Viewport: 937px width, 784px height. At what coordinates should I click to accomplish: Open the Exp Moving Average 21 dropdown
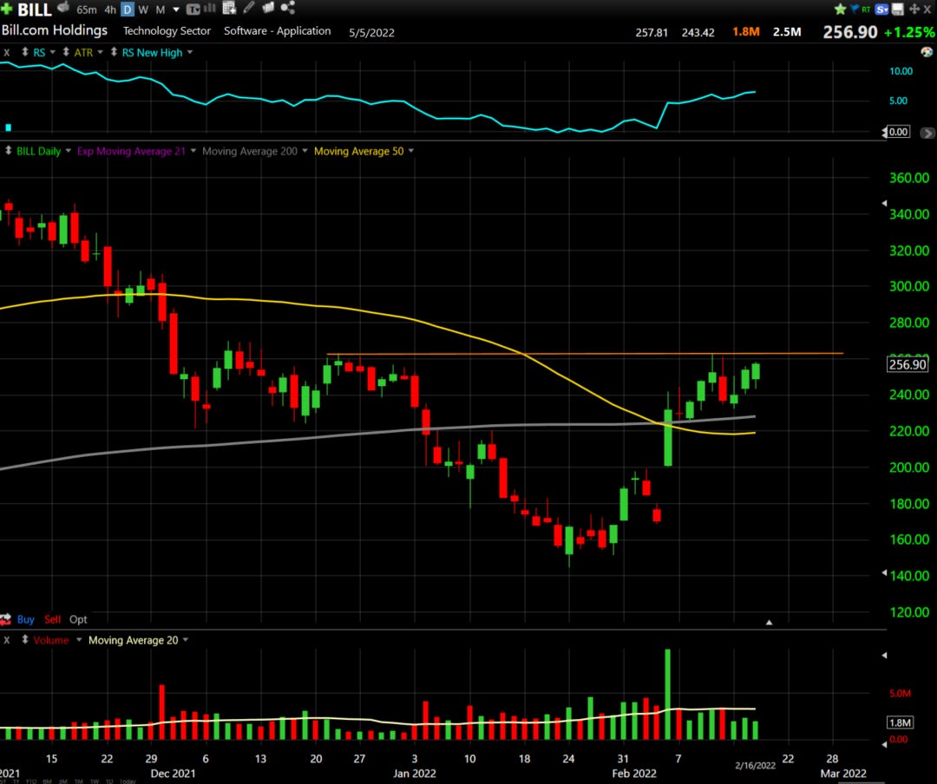coord(193,151)
